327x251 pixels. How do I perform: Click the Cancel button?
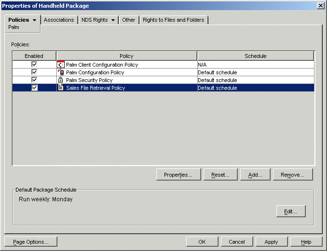tap(237, 242)
